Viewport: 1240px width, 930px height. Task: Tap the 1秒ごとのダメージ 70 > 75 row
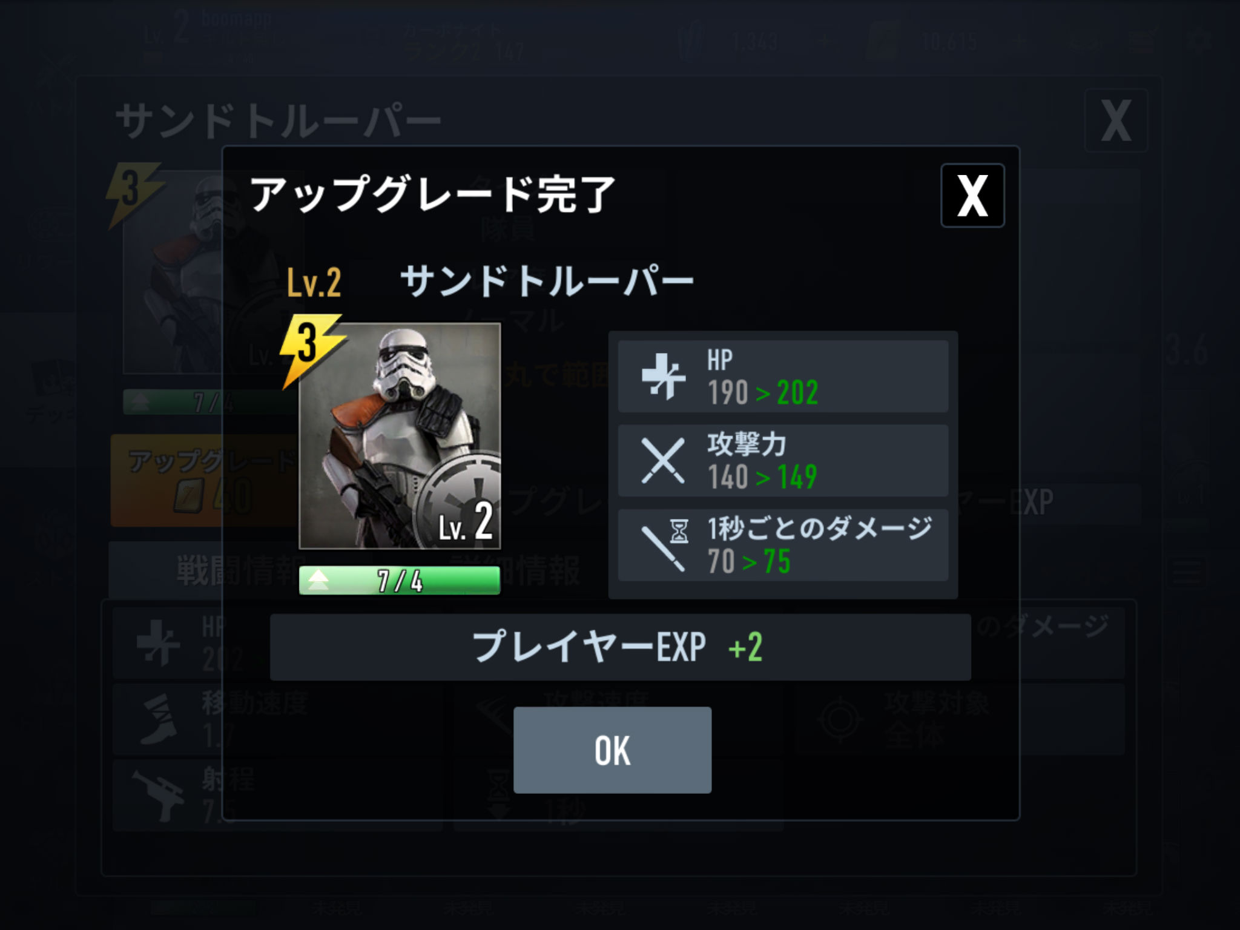click(x=783, y=545)
